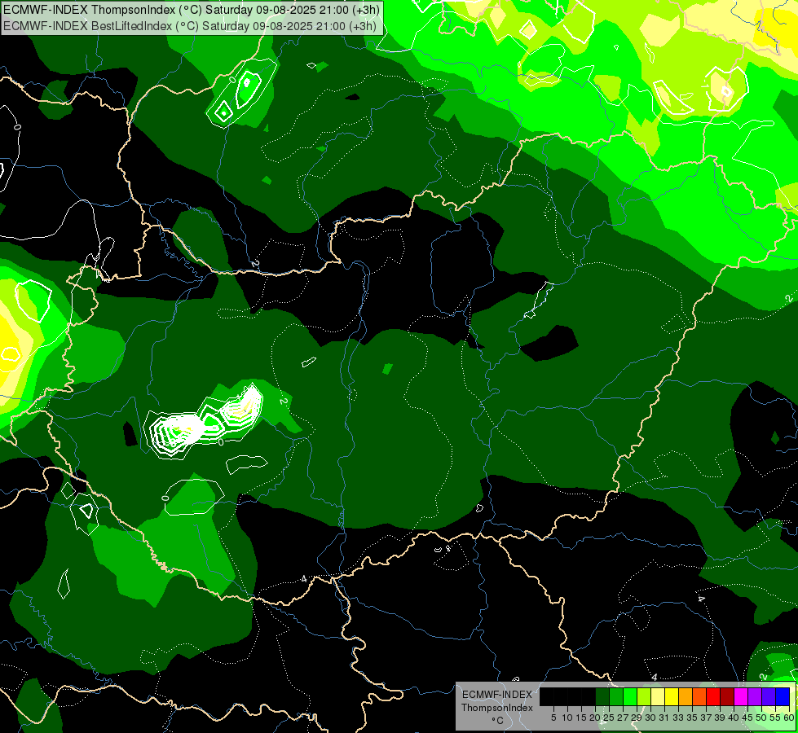Click the legend tick value 37
Viewport: 798px width, 733px height.
coord(707,718)
